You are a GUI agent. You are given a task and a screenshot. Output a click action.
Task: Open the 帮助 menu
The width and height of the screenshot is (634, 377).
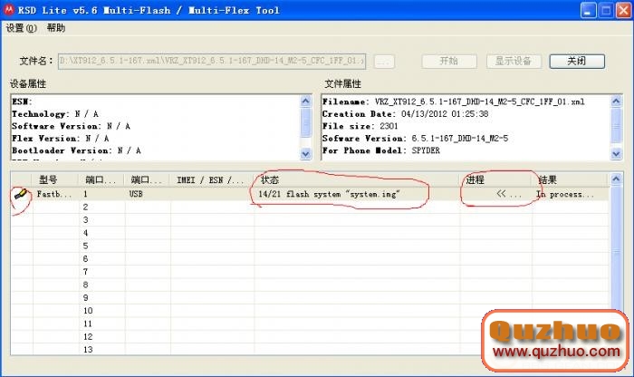[x=56, y=28]
